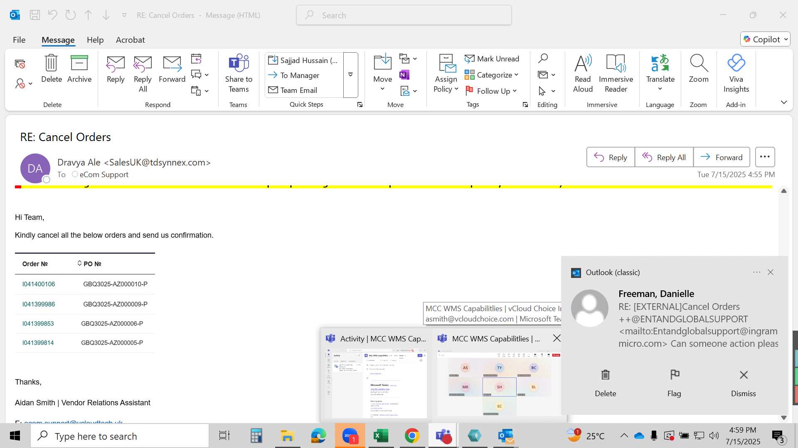Open more actions ellipsis in message header

(x=765, y=157)
